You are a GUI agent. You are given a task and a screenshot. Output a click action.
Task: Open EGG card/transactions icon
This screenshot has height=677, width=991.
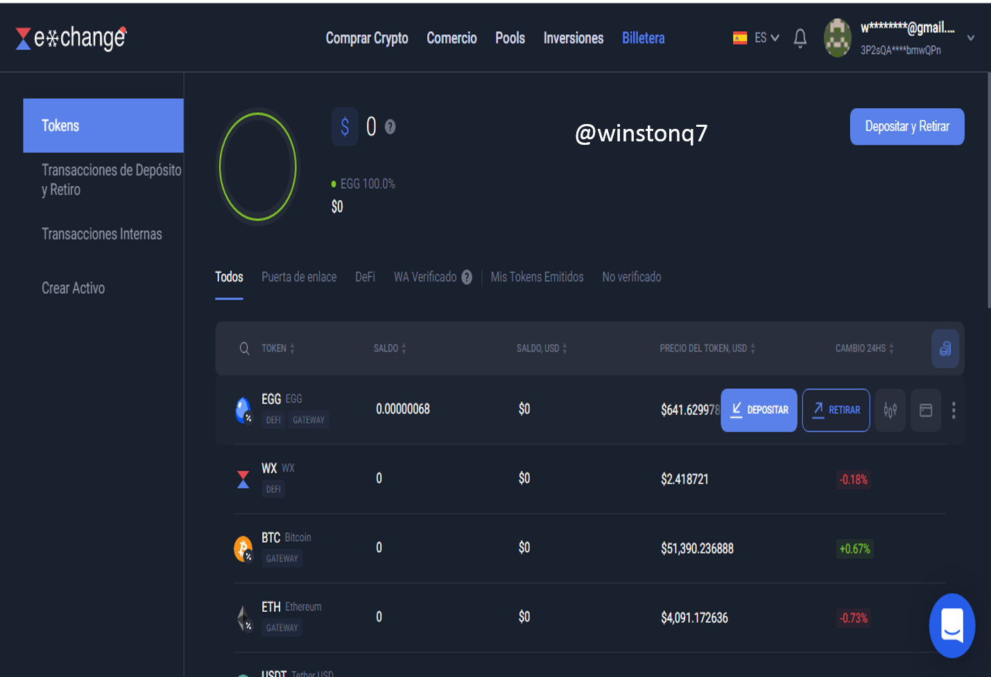(x=926, y=410)
